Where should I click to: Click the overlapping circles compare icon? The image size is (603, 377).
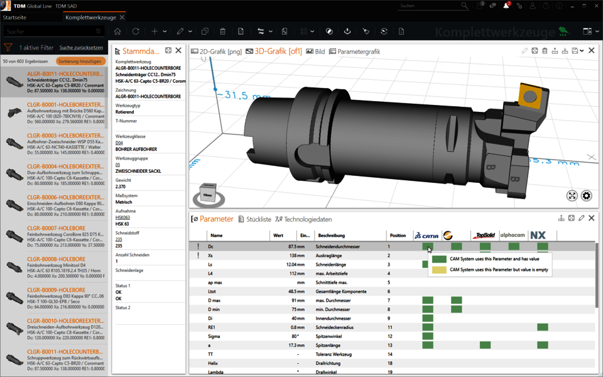329,31
